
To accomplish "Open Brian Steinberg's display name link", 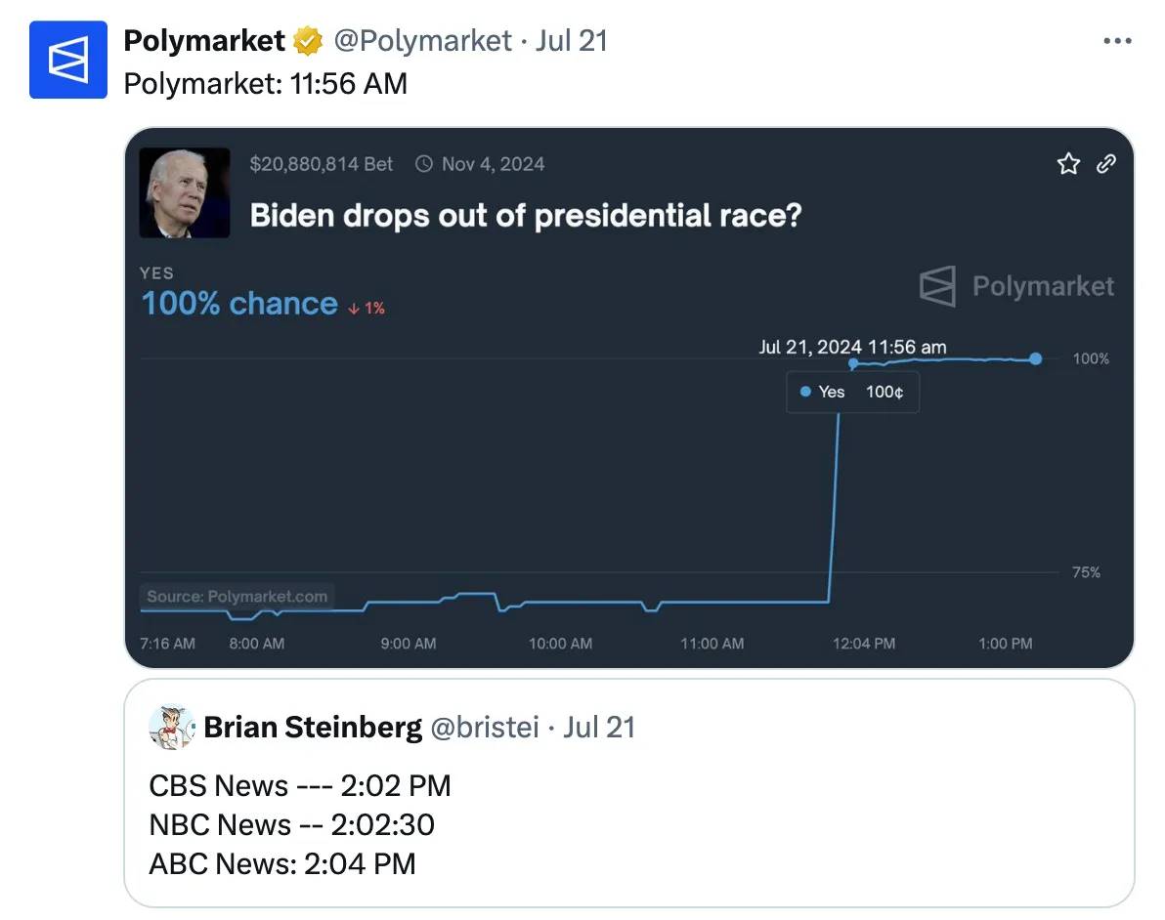I will 313,728.
